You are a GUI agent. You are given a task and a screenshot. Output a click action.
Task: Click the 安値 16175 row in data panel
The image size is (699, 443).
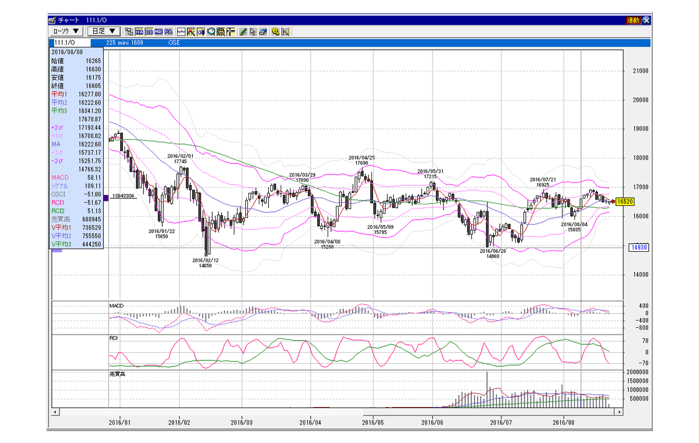tap(76, 78)
